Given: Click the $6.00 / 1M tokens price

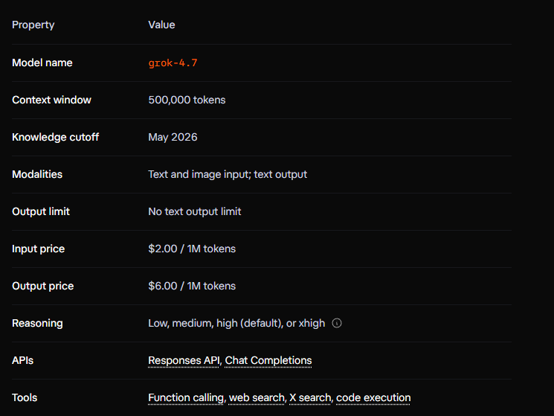Looking at the screenshot, I should [x=192, y=286].
